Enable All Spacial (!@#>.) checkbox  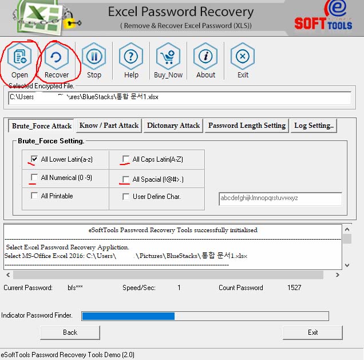[x=126, y=179]
